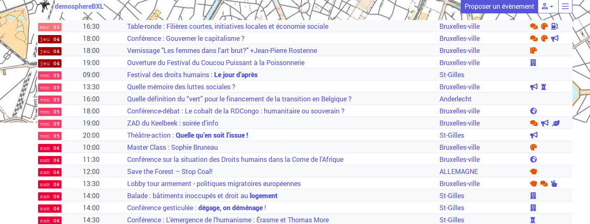Click building icon in Festival du Coucou Puissant row
590x224 pixels.
533,63
